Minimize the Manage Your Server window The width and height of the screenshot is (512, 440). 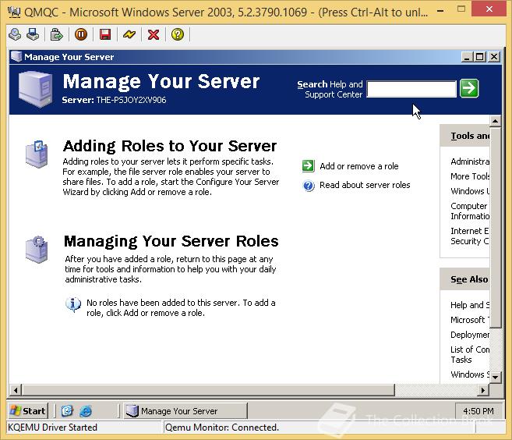coord(468,57)
